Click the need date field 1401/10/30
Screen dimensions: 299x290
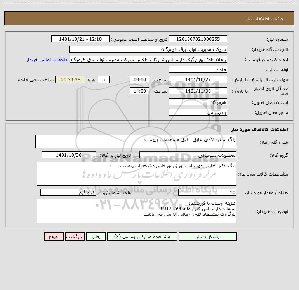click(69, 155)
